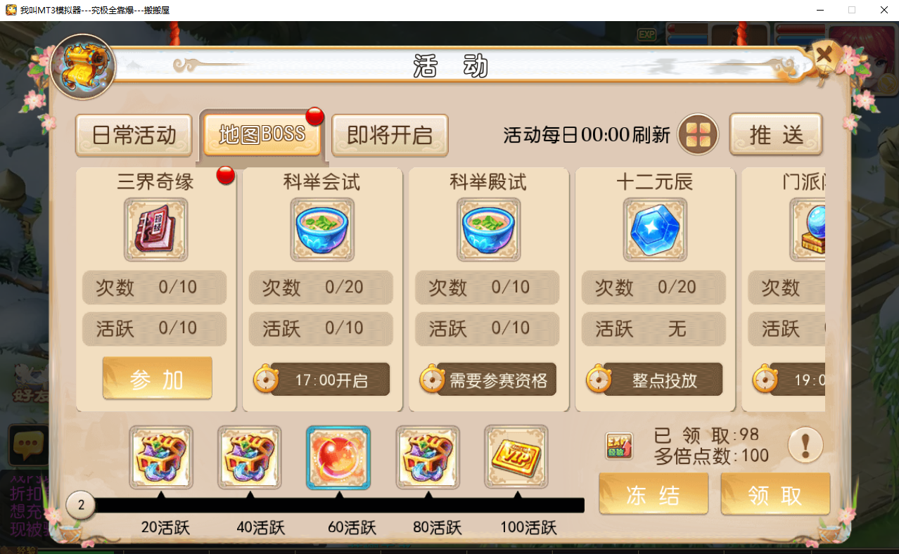Open the 40活跃 treasure chest reward
899x554 pixels.
click(250, 458)
